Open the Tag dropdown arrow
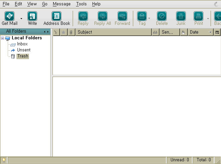This screenshot has height=164, width=221. pyautogui.click(x=149, y=18)
